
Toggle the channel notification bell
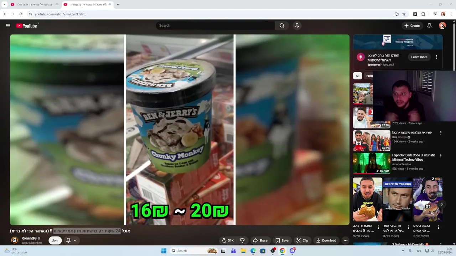(x=71, y=240)
